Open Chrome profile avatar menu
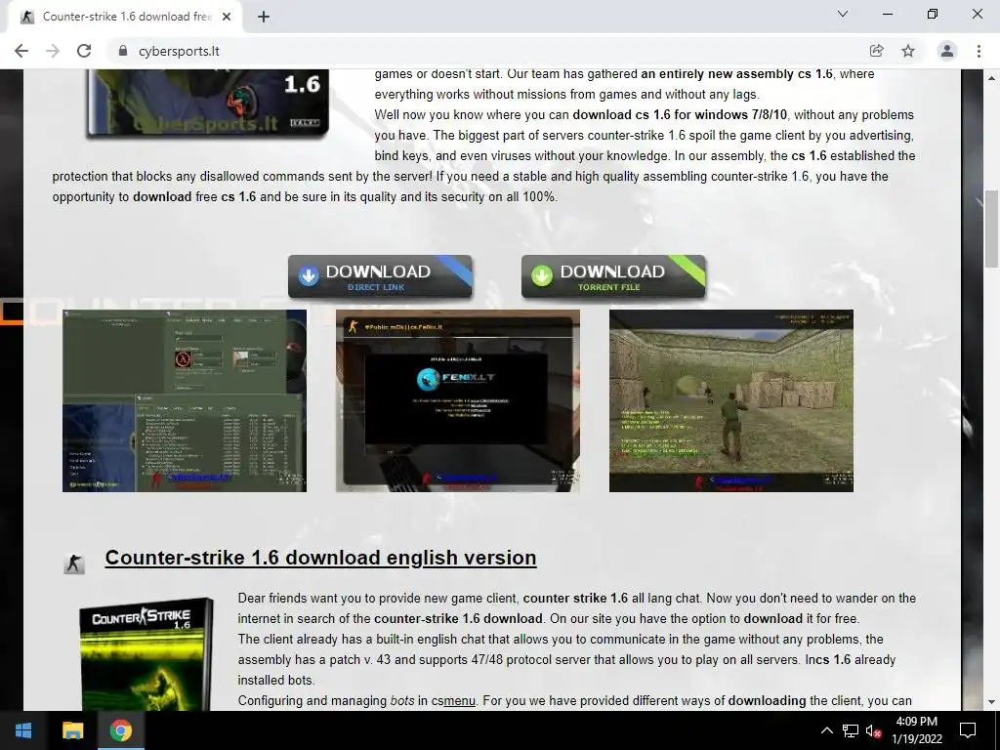The width and height of the screenshot is (1000, 750). tap(947, 51)
